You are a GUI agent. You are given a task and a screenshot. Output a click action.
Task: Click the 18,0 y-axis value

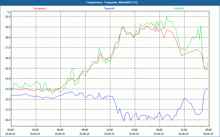click(x=8, y=37)
